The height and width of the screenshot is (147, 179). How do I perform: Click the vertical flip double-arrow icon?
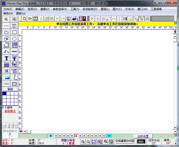click(x=119, y=19)
